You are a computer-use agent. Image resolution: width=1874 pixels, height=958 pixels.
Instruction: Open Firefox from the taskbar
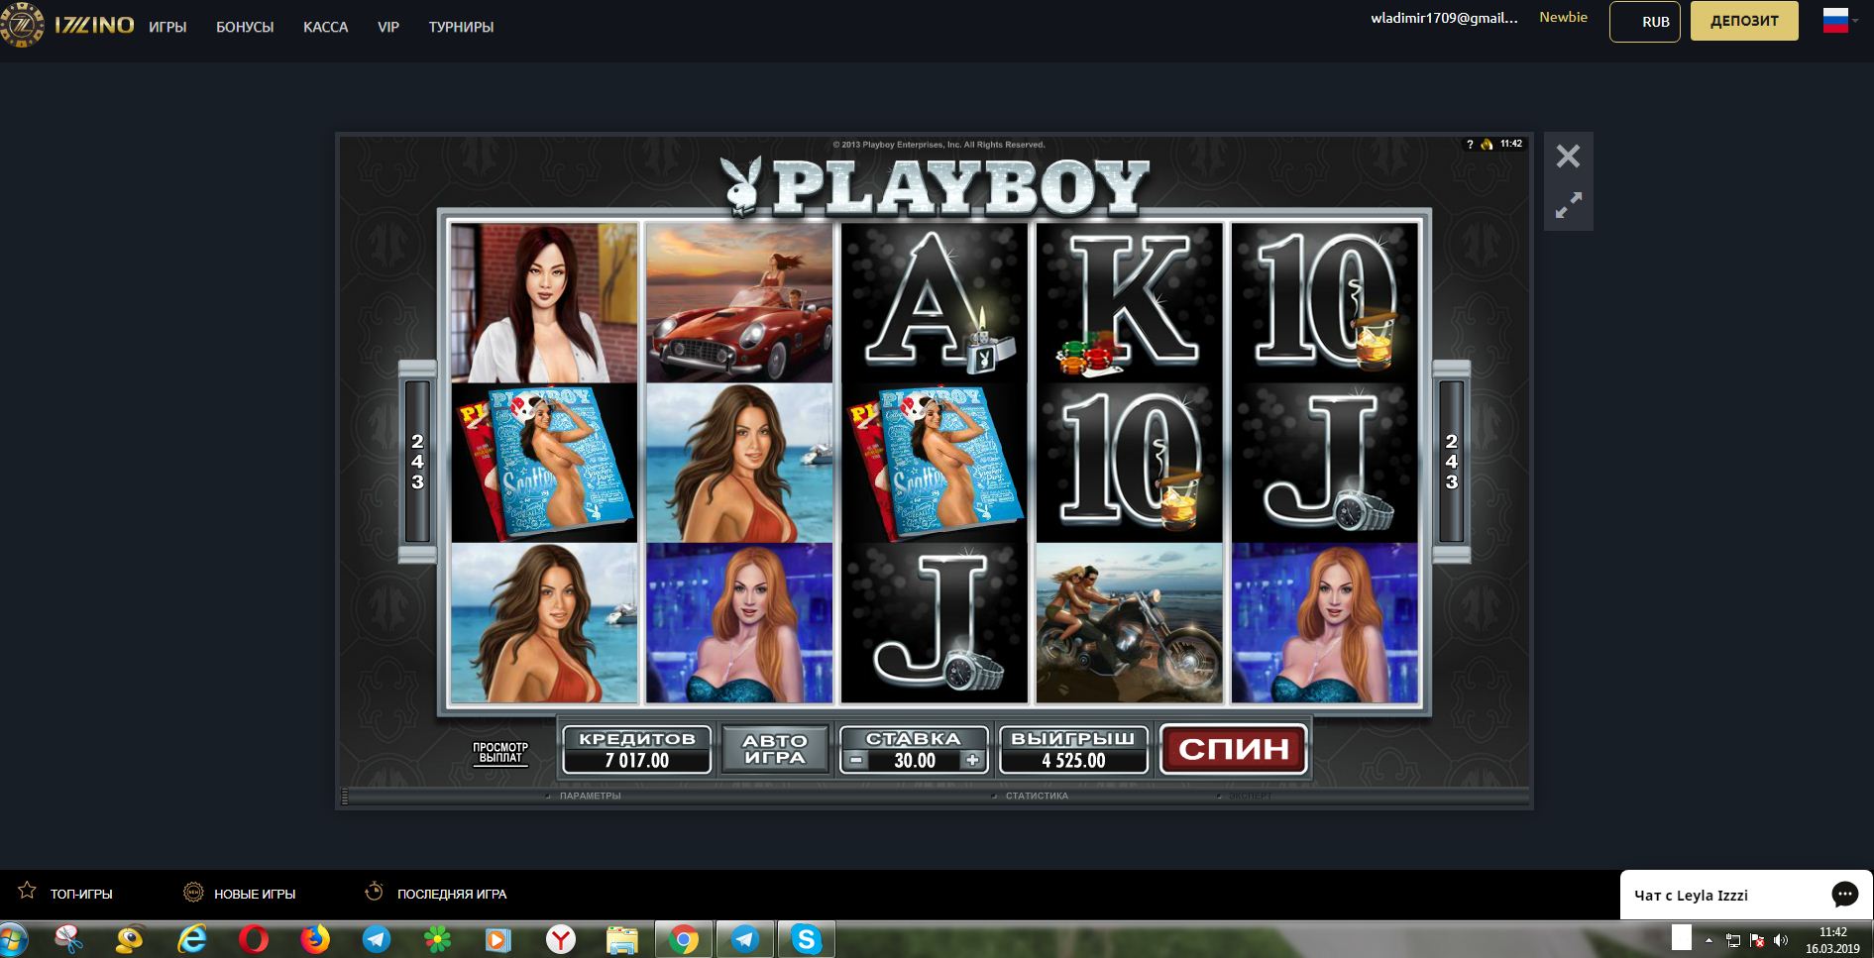pos(314,938)
